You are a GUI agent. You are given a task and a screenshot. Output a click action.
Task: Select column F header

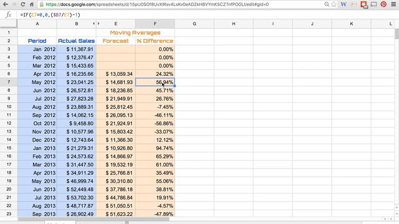click(x=155, y=24)
